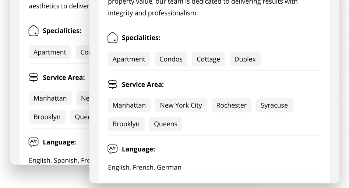Click the signpost icon on the back card
Image resolution: width=349 pixels, height=188 pixels.
tap(34, 77)
